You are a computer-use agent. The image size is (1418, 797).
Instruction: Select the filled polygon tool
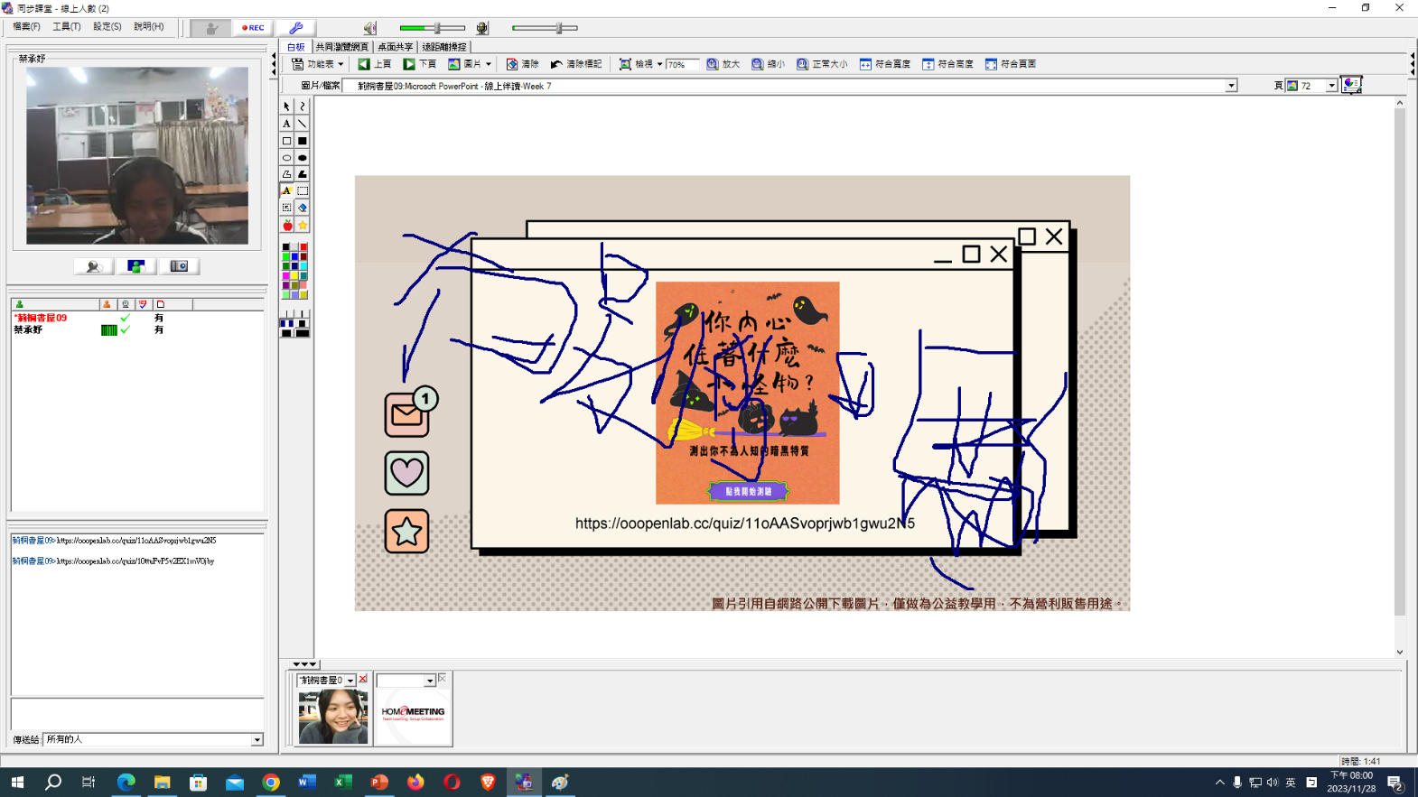(303, 174)
